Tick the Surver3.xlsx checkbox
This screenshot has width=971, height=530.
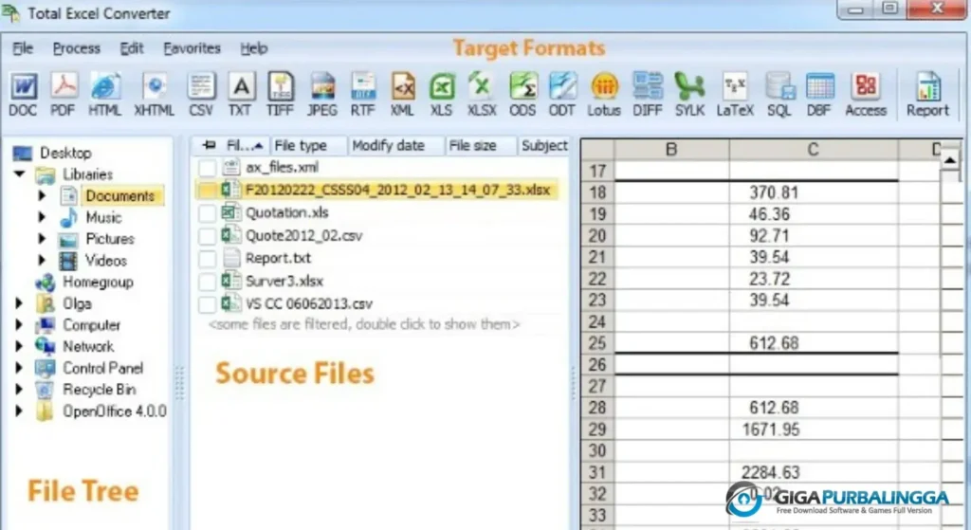click(207, 282)
